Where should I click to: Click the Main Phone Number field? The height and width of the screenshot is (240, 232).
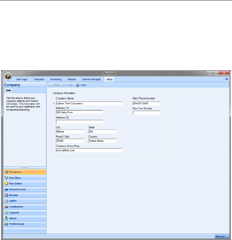[x=147, y=104]
